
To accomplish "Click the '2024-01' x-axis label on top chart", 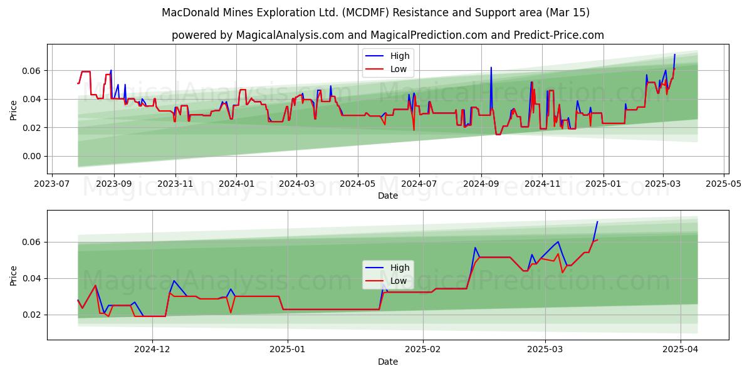I will click(236, 184).
